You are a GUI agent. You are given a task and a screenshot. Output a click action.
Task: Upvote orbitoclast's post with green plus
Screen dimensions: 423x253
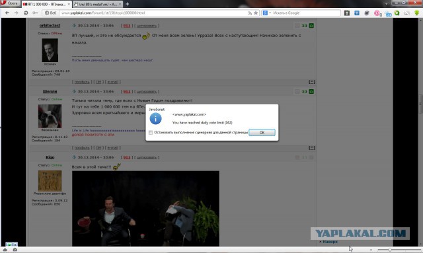click(x=311, y=26)
